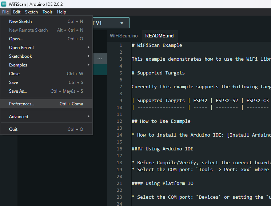
Task: Click '# Supported Targets' heading on line 5
Action: [x=158, y=73]
